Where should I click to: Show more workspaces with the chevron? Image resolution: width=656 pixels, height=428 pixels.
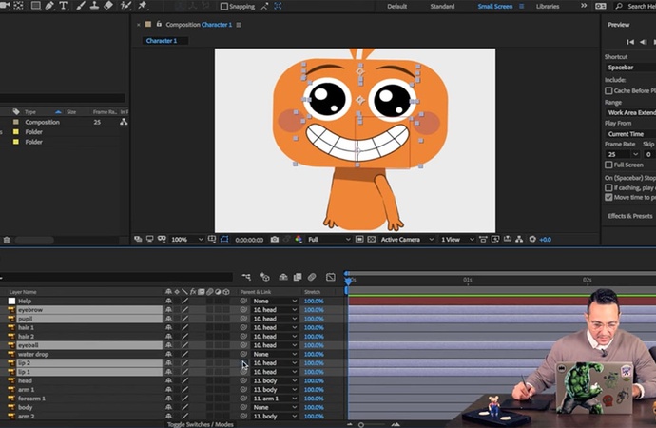(x=584, y=6)
